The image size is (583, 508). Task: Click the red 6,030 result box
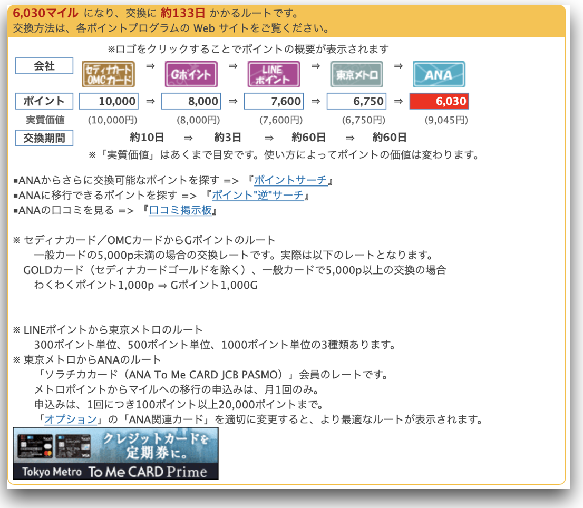point(439,101)
